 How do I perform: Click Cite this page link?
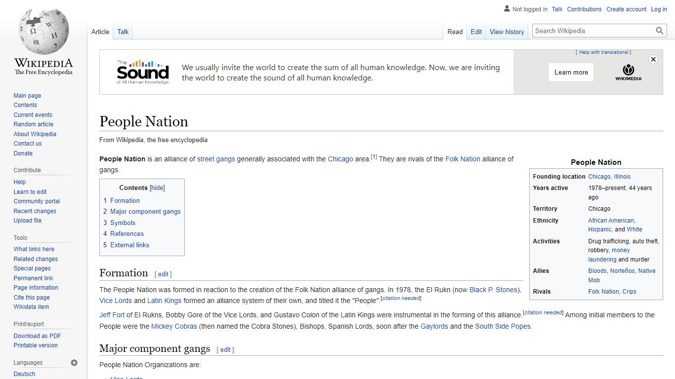pyautogui.click(x=32, y=298)
